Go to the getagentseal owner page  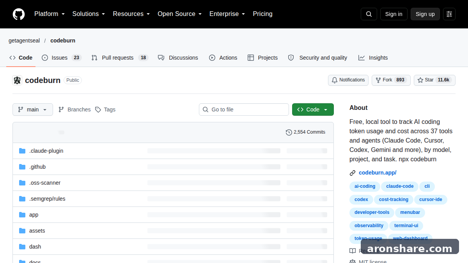tap(24, 41)
